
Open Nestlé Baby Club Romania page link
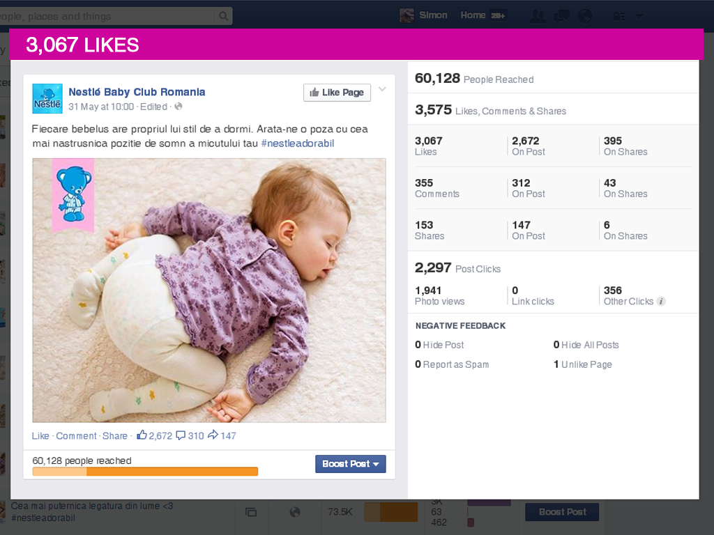pyautogui.click(x=137, y=92)
